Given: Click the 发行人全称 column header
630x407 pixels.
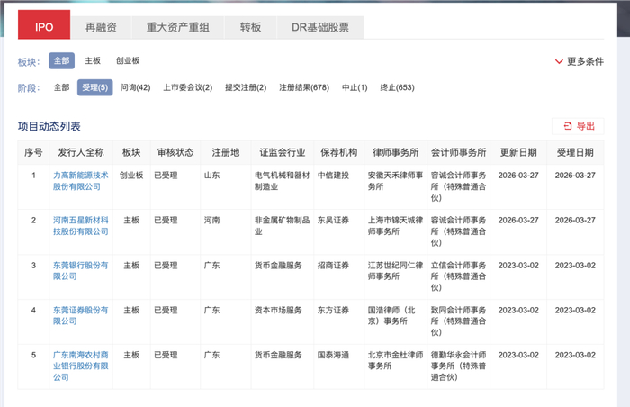Looking at the screenshot, I should (81, 152).
